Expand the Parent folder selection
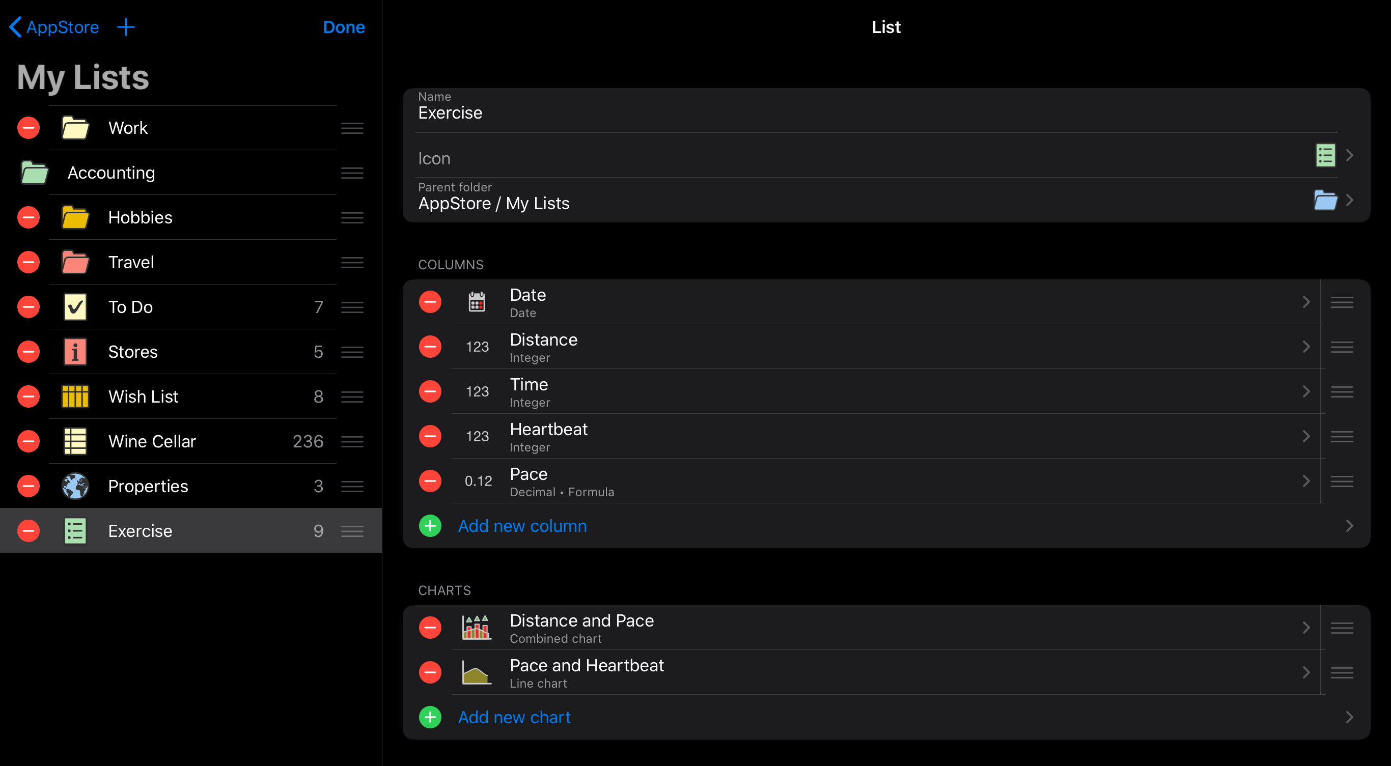The height and width of the screenshot is (766, 1391). 1349,200
